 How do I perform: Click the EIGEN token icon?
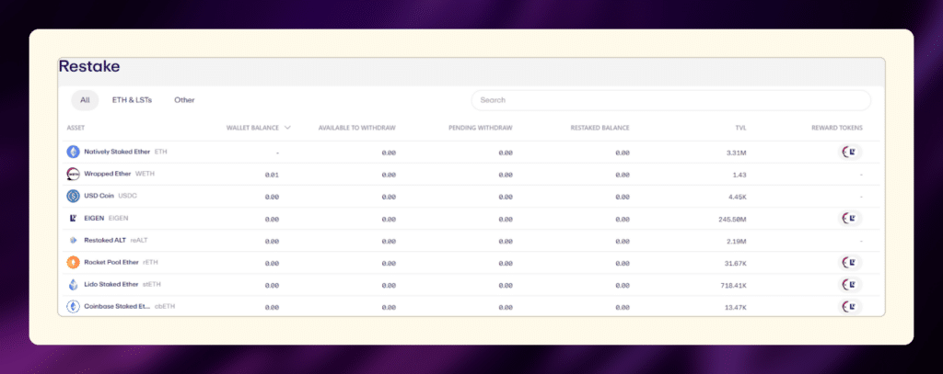click(x=73, y=219)
